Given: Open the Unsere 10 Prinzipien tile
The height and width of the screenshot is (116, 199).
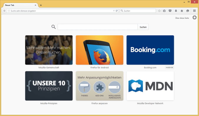Looking at the screenshot, I should 49,86.
